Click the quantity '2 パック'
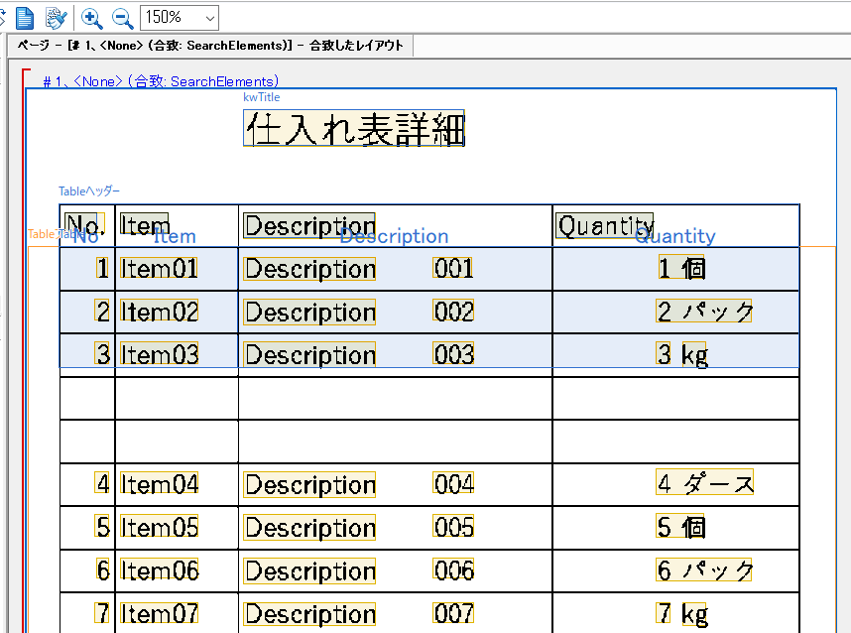This screenshot has width=851, height=633. [x=704, y=312]
